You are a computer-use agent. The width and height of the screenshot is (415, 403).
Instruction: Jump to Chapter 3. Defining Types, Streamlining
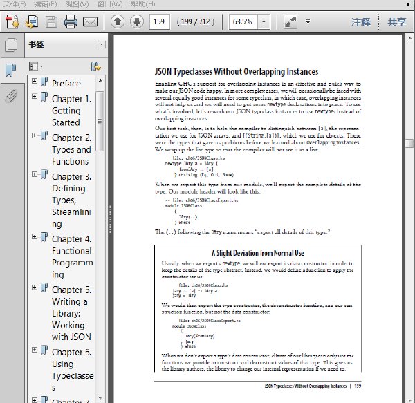click(x=71, y=200)
